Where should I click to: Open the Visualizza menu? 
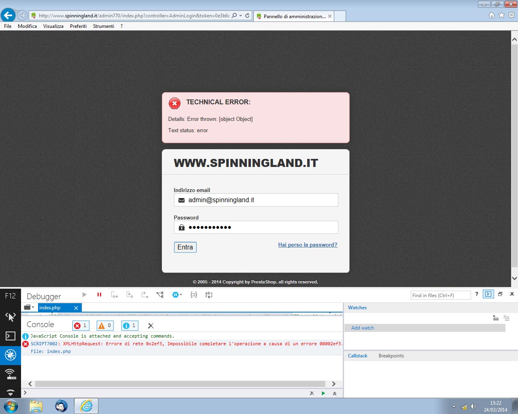tap(53, 26)
